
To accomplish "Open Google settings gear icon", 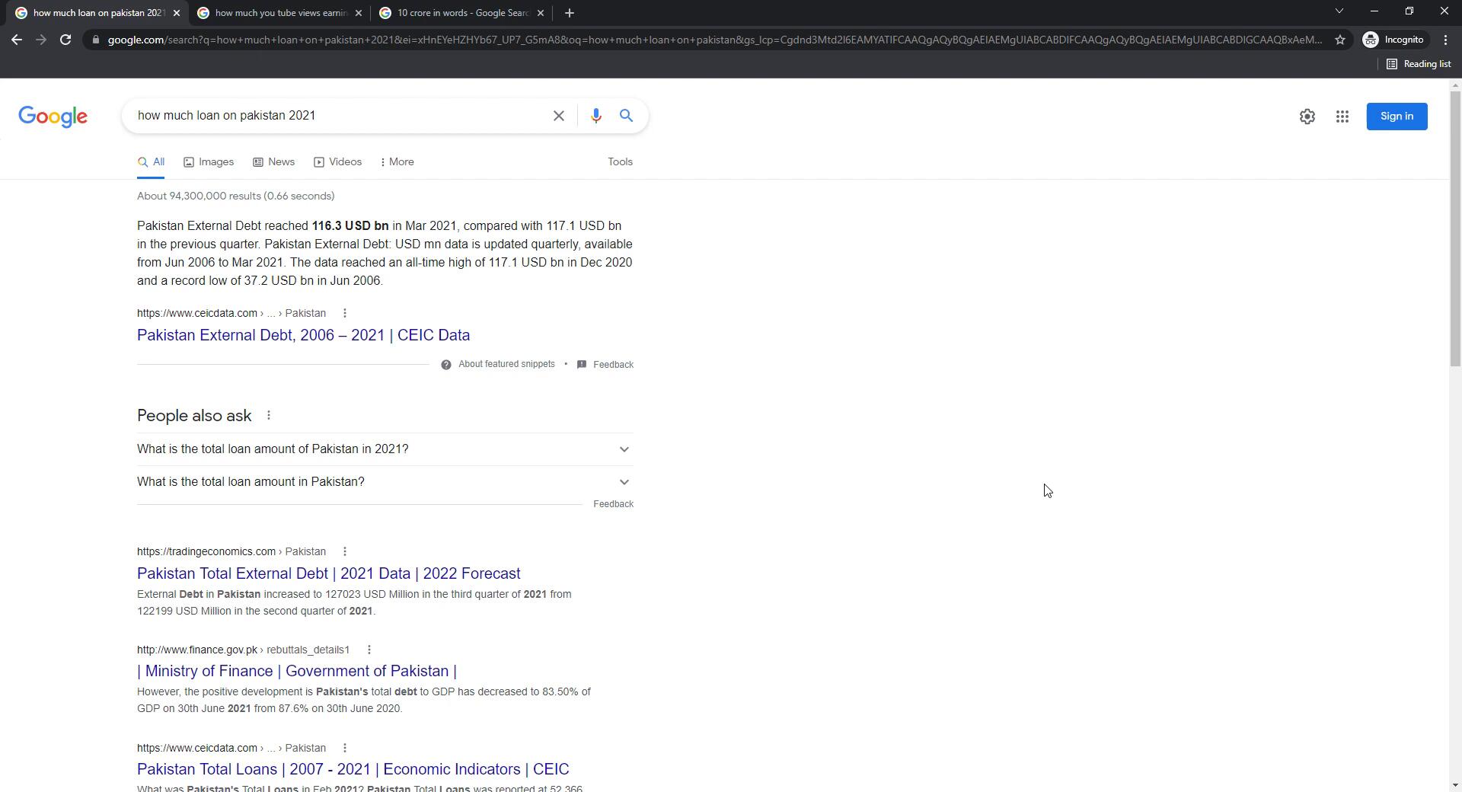I will click(x=1307, y=117).
